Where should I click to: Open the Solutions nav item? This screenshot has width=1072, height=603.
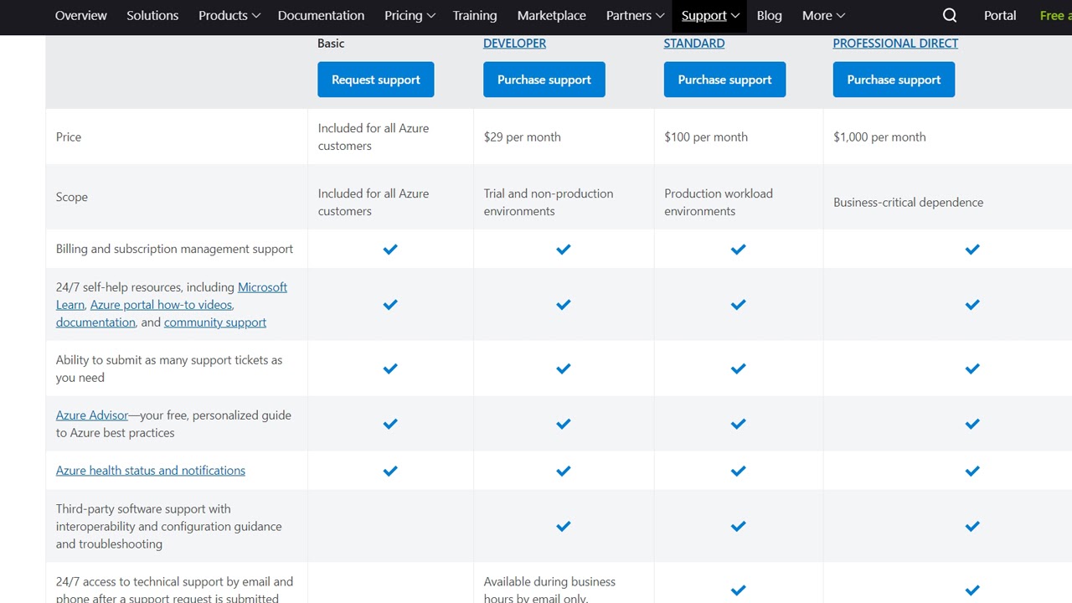coord(152,15)
